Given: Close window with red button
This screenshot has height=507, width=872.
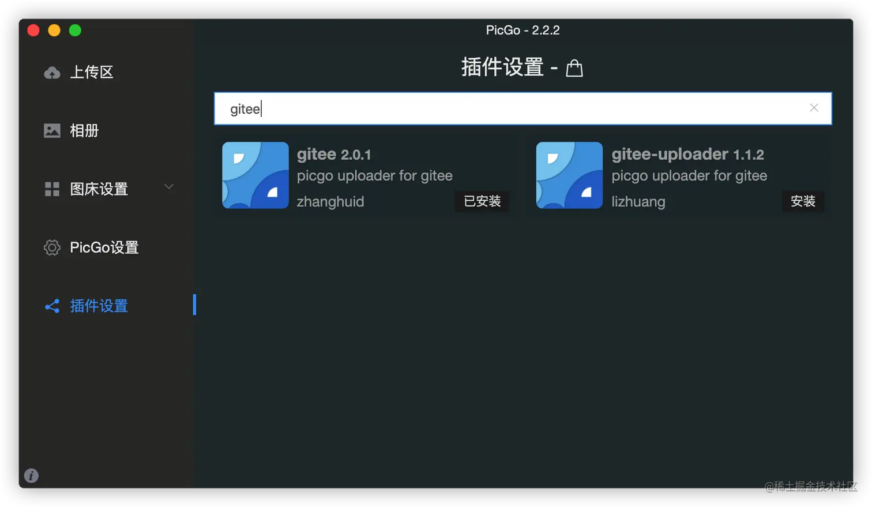Looking at the screenshot, I should 33,30.
